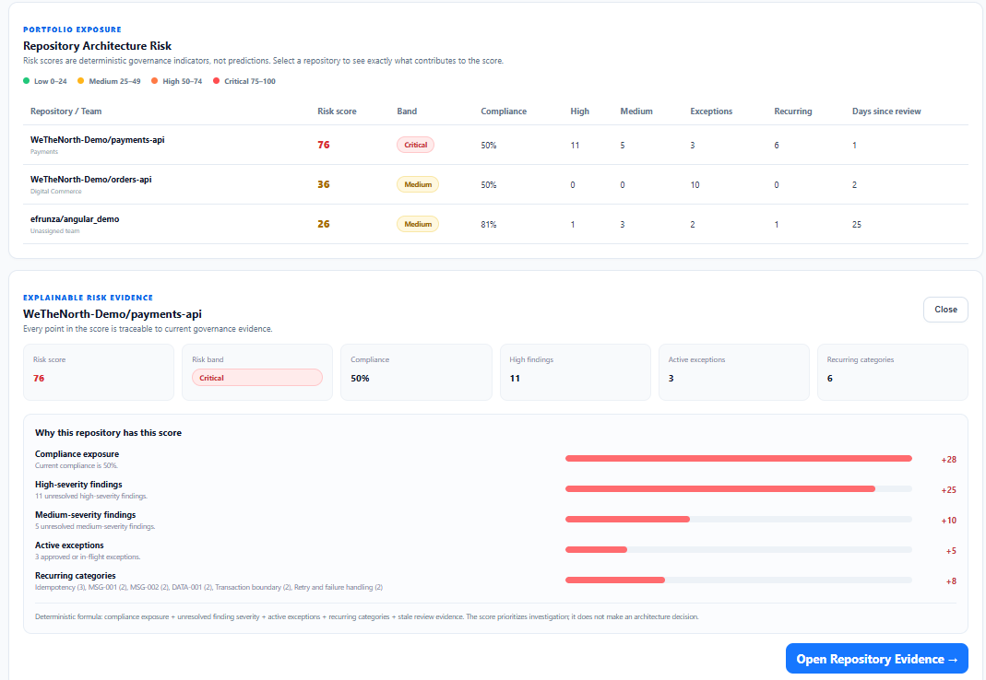Click the Active exceptions factor label

pyautogui.click(x=69, y=545)
